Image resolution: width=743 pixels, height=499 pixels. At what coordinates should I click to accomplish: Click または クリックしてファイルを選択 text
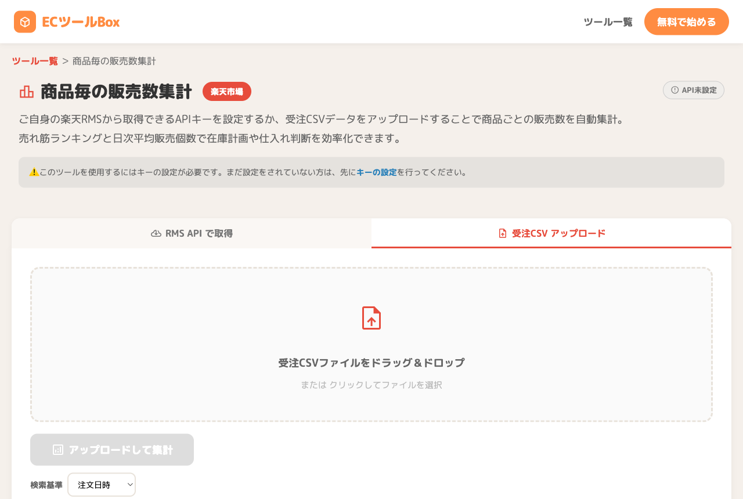371,385
